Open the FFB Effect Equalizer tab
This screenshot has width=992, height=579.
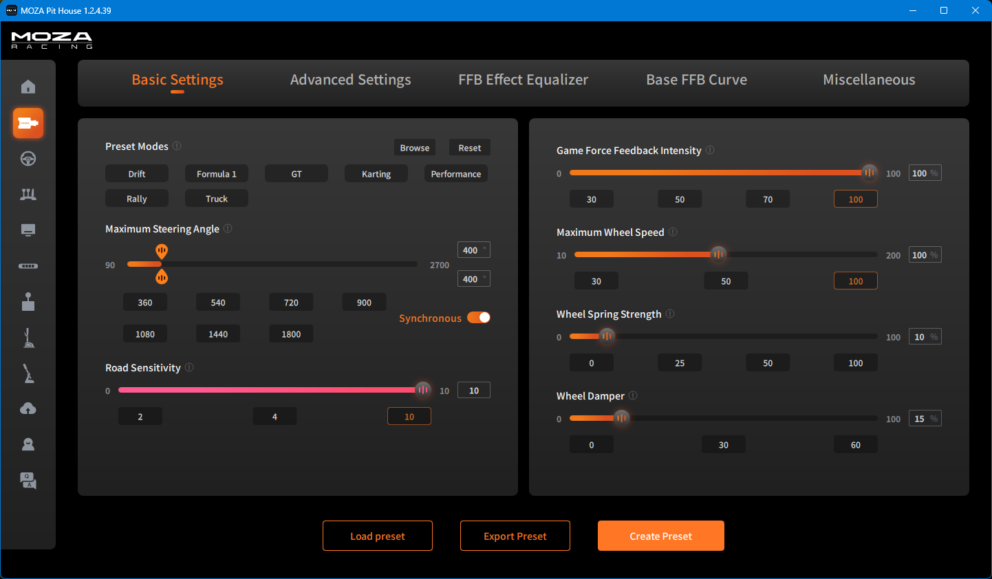tap(524, 80)
